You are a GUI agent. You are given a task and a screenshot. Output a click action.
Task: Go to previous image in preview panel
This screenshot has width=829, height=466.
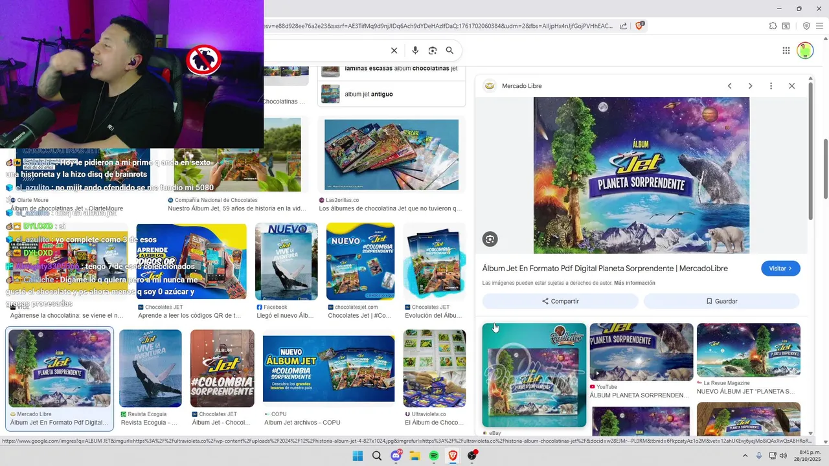729,86
